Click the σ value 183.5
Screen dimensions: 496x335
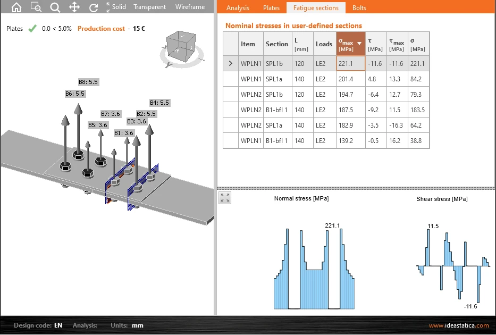click(x=418, y=110)
